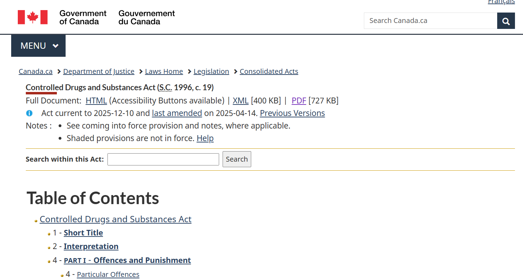This screenshot has width=523, height=279.
Task: Open the Legislation breadcrumb link
Action: [211, 71]
